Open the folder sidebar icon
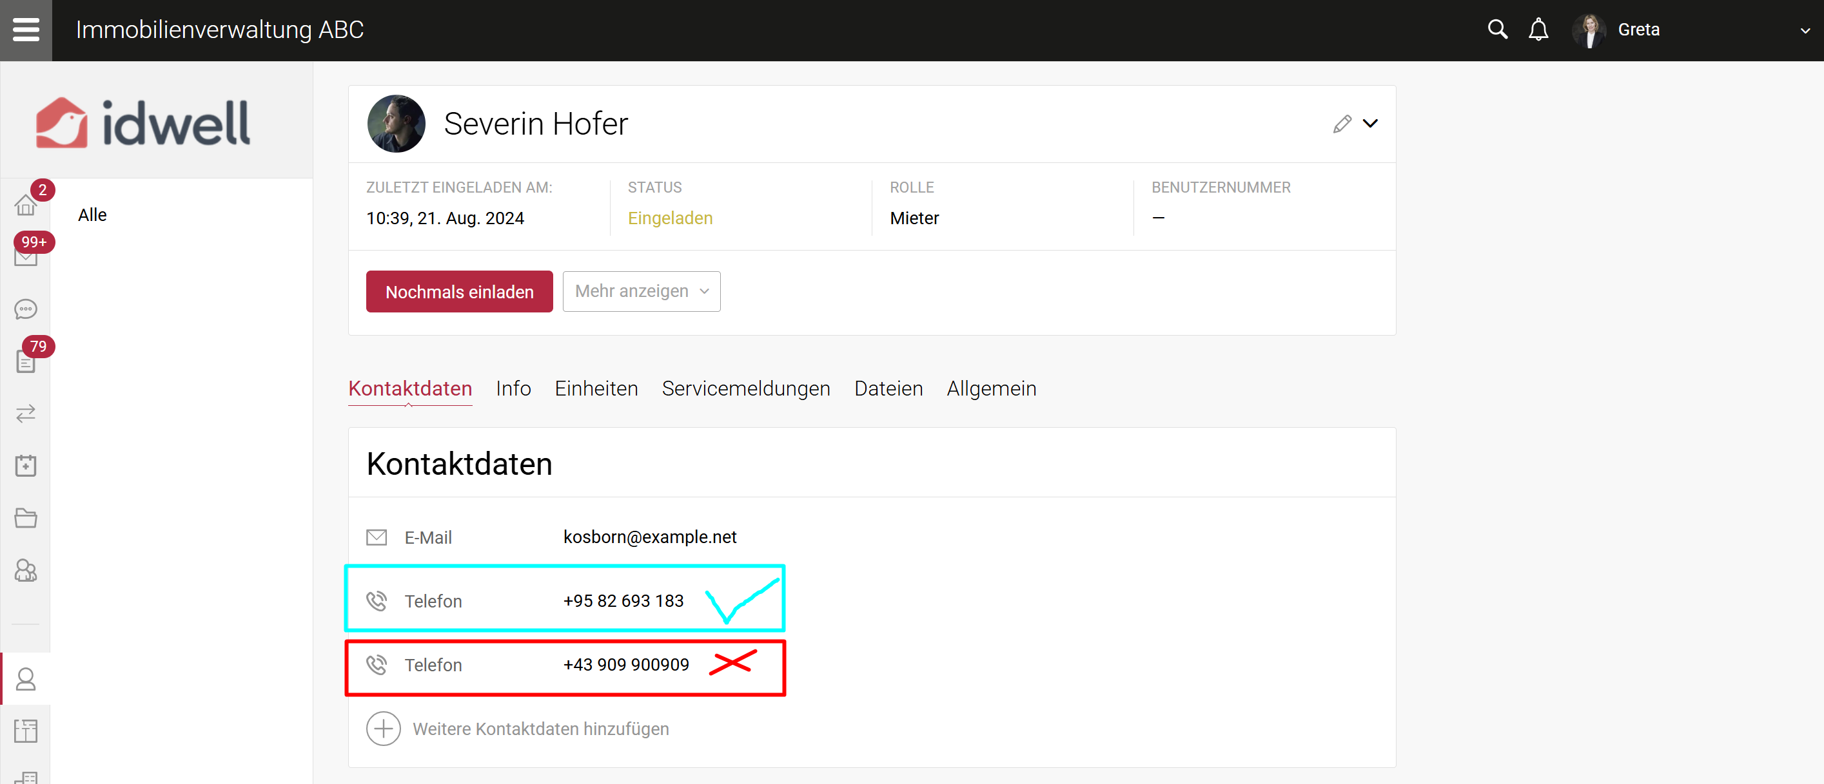The height and width of the screenshot is (784, 1824). click(26, 518)
